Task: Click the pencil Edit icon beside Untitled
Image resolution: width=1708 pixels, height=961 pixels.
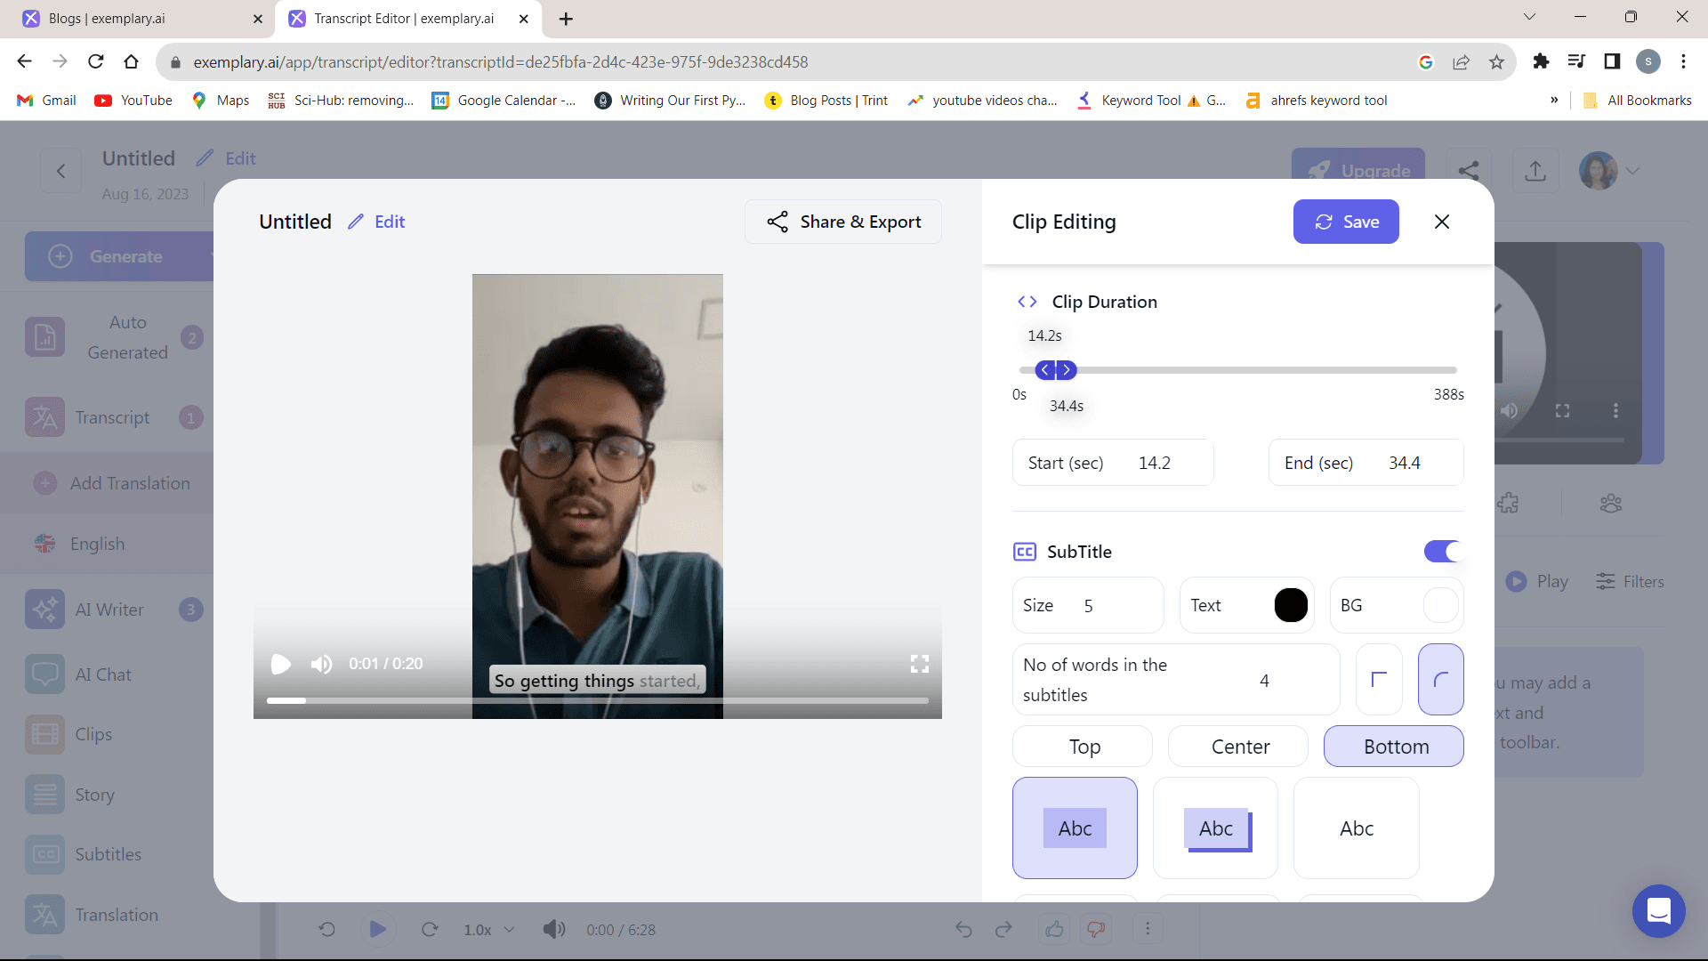Action: click(x=356, y=222)
